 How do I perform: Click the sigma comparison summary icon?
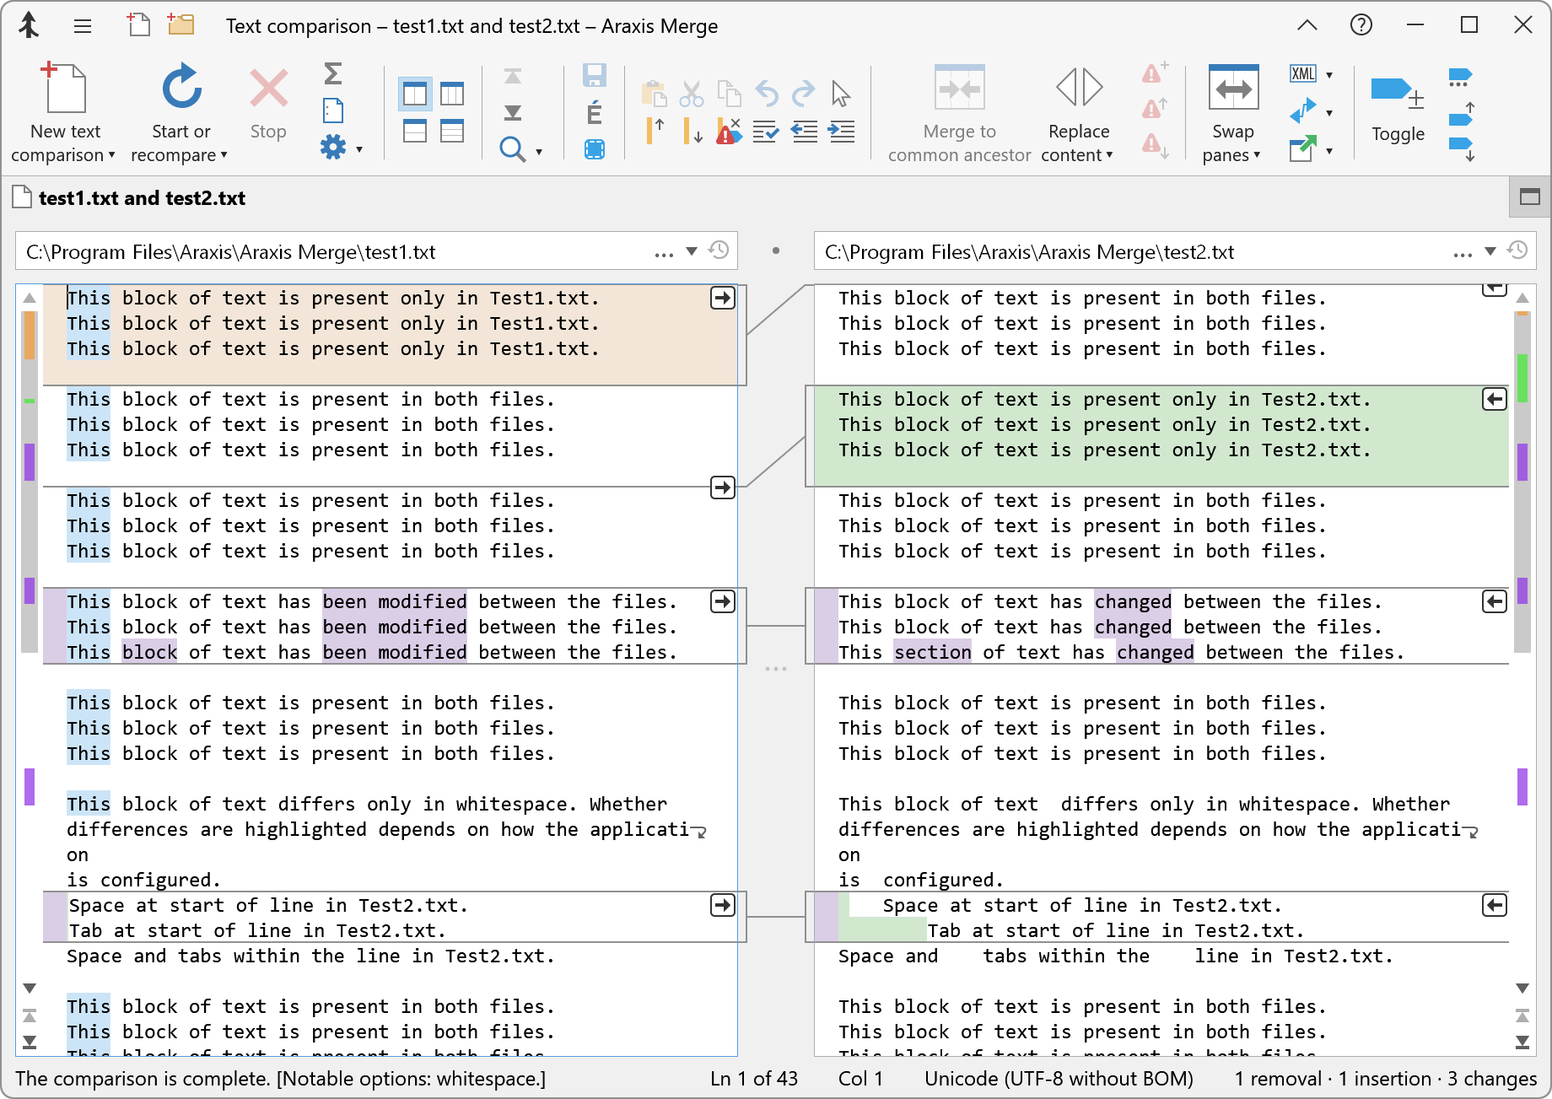[x=332, y=75]
